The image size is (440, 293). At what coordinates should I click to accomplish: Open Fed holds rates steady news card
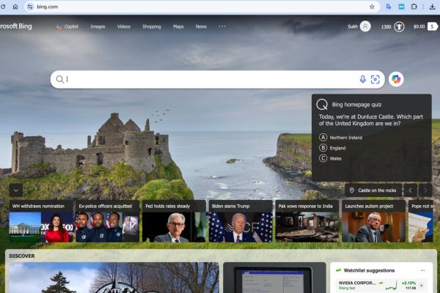pos(174,221)
